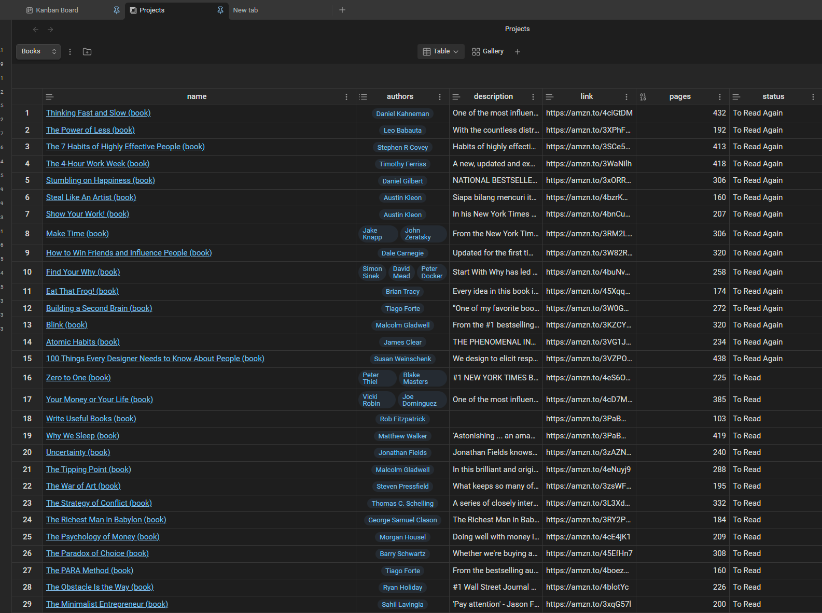Click Blake Masters author tag
The height and width of the screenshot is (613, 822).
[422, 378]
